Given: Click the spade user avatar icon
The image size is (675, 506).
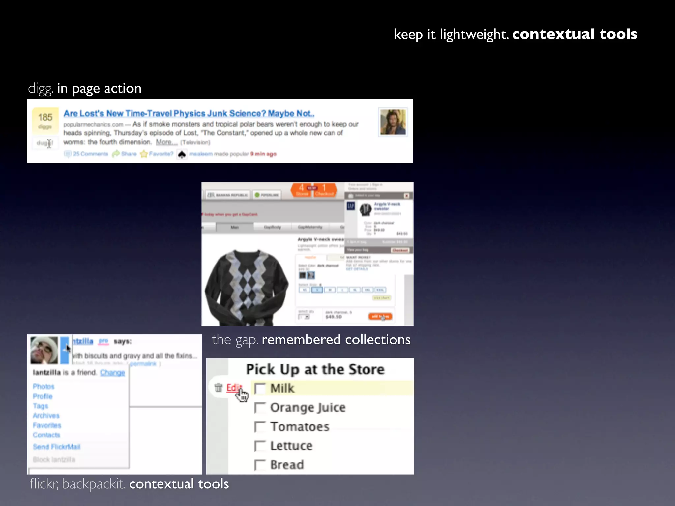Looking at the screenshot, I should pyautogui.click(x=182, y=154).
